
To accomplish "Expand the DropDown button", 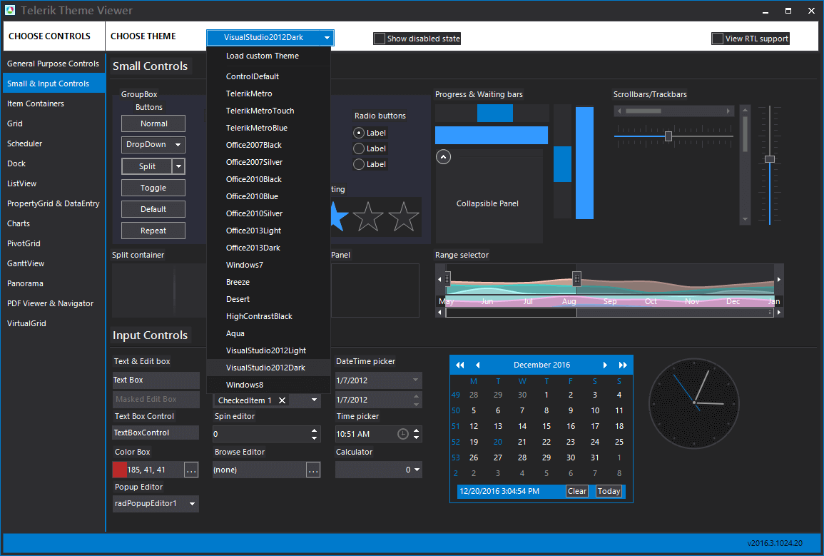I will coord(178,144).
